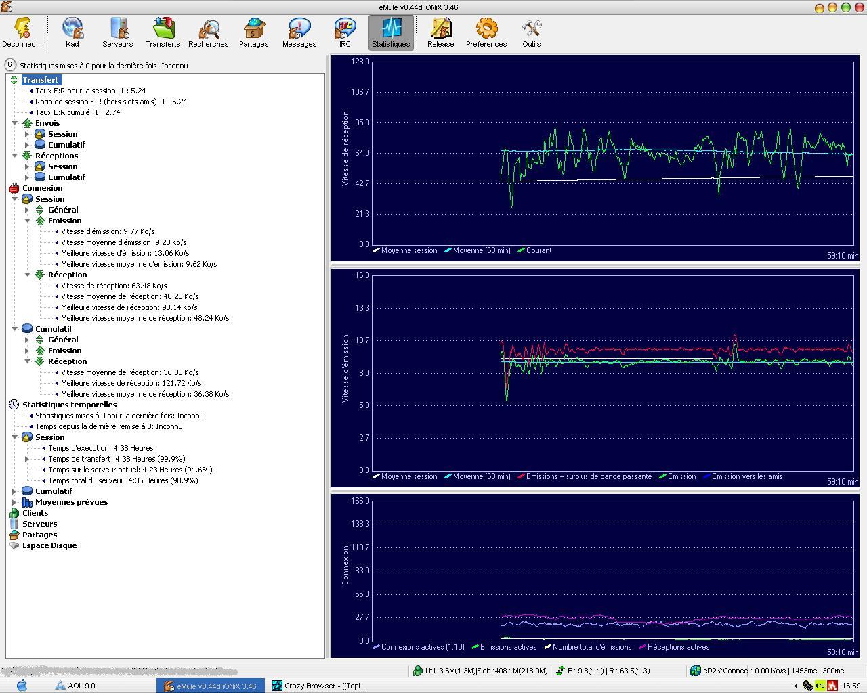The height and width of the screenshot is (693, 867).
Task: Click the emission speed graph area
Action: pos(612,373)
